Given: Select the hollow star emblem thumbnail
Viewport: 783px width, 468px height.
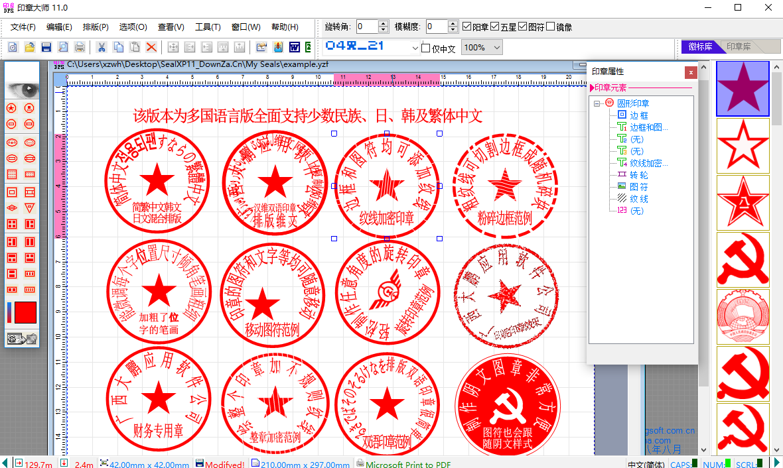Looking at the screenshot, I should pyautogui.click(x=743, y=146).
